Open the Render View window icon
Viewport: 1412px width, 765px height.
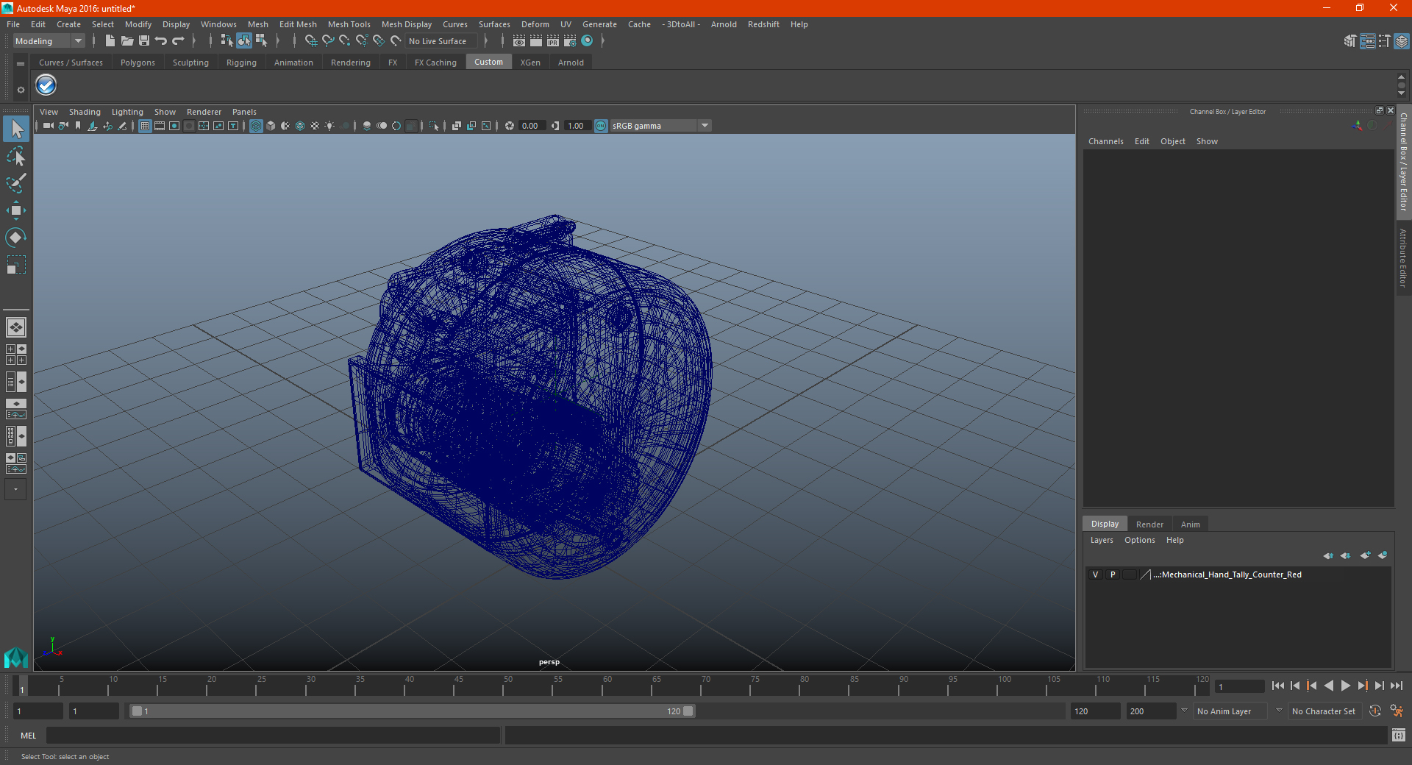[519, 41]
